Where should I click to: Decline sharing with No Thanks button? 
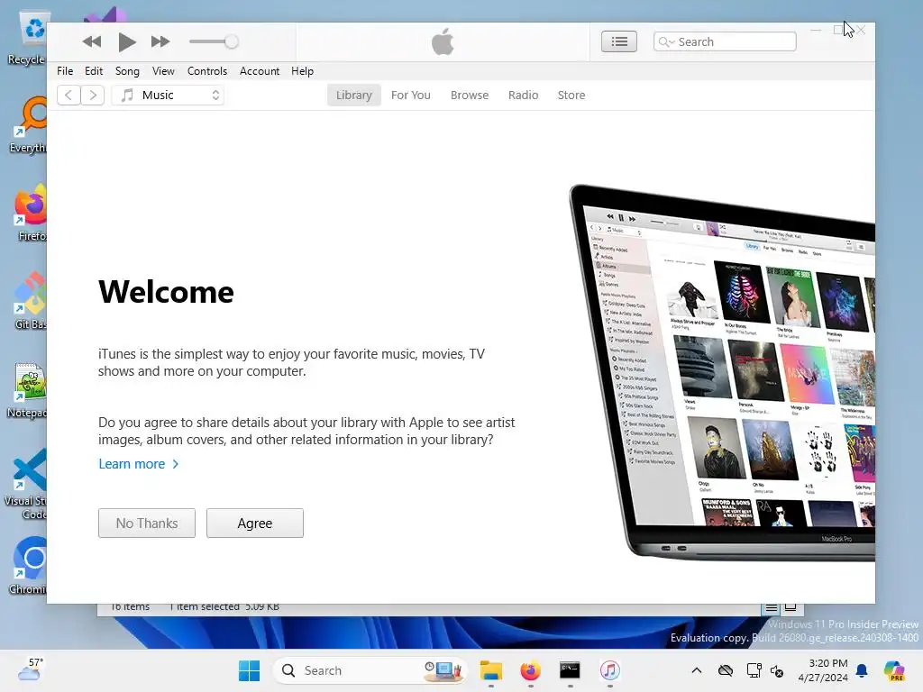click(x=147, y=524)
